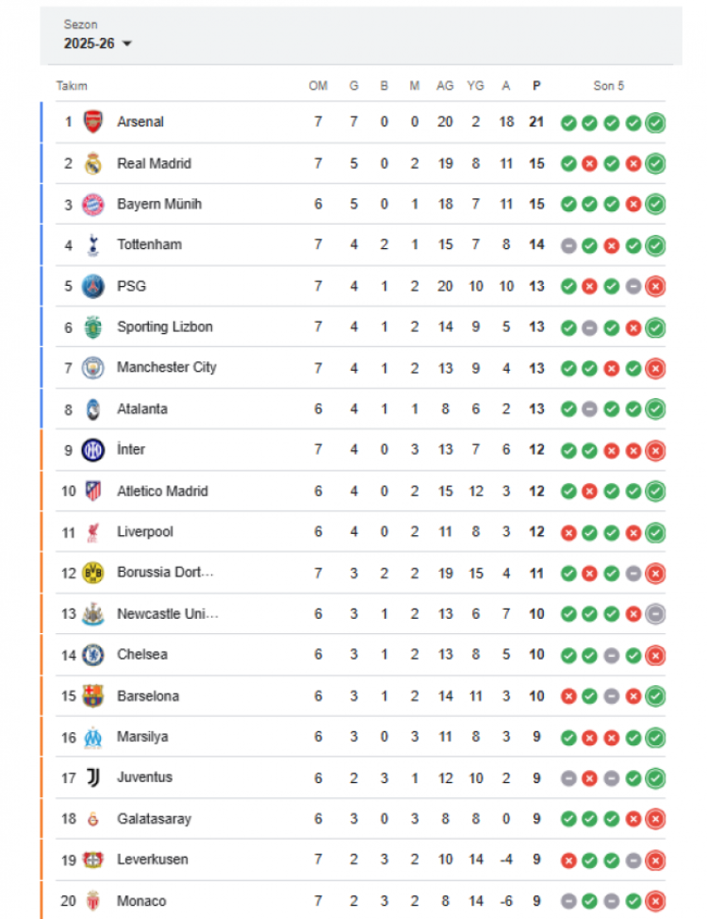Click the Barselona club crest
The height and width of the screenshot is (919, 707).
point(92,695)
